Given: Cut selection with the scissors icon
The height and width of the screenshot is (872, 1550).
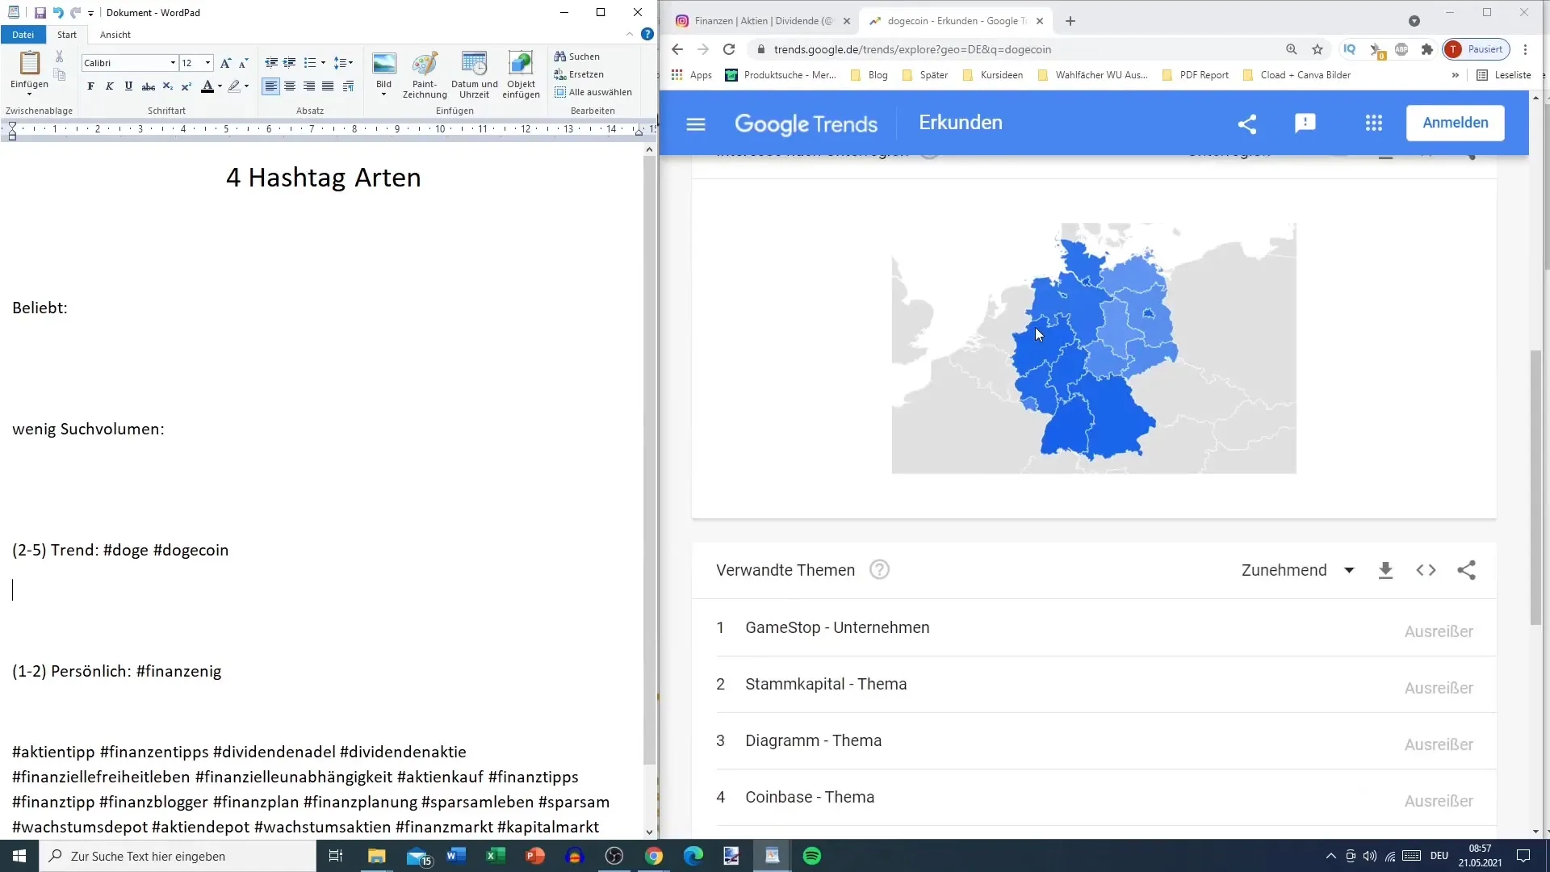Looking at the screenshot, I should point(59,57).
